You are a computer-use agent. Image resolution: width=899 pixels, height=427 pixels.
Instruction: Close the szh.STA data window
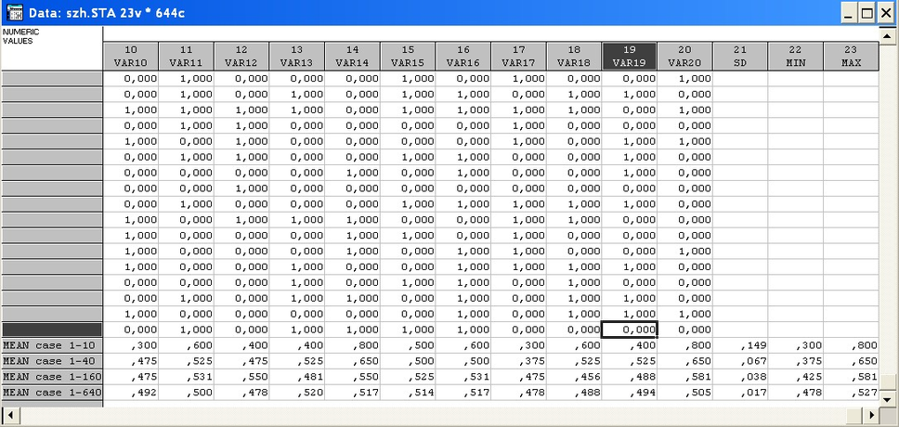coord(885,13)
